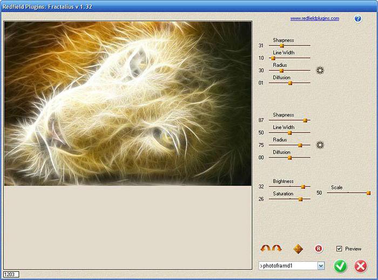Click the lower Radius value 75
This screenshot has width=378, height=280.
click(261, 145)
